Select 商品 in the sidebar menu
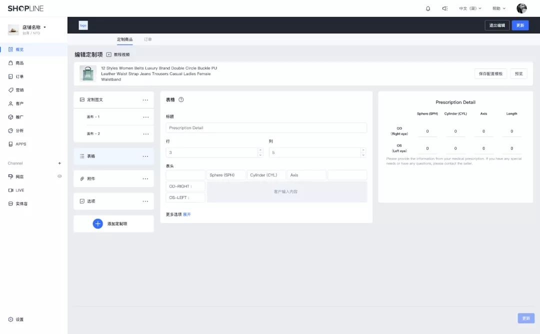This screenshot has height=334, width=540. tap(19, 63)
